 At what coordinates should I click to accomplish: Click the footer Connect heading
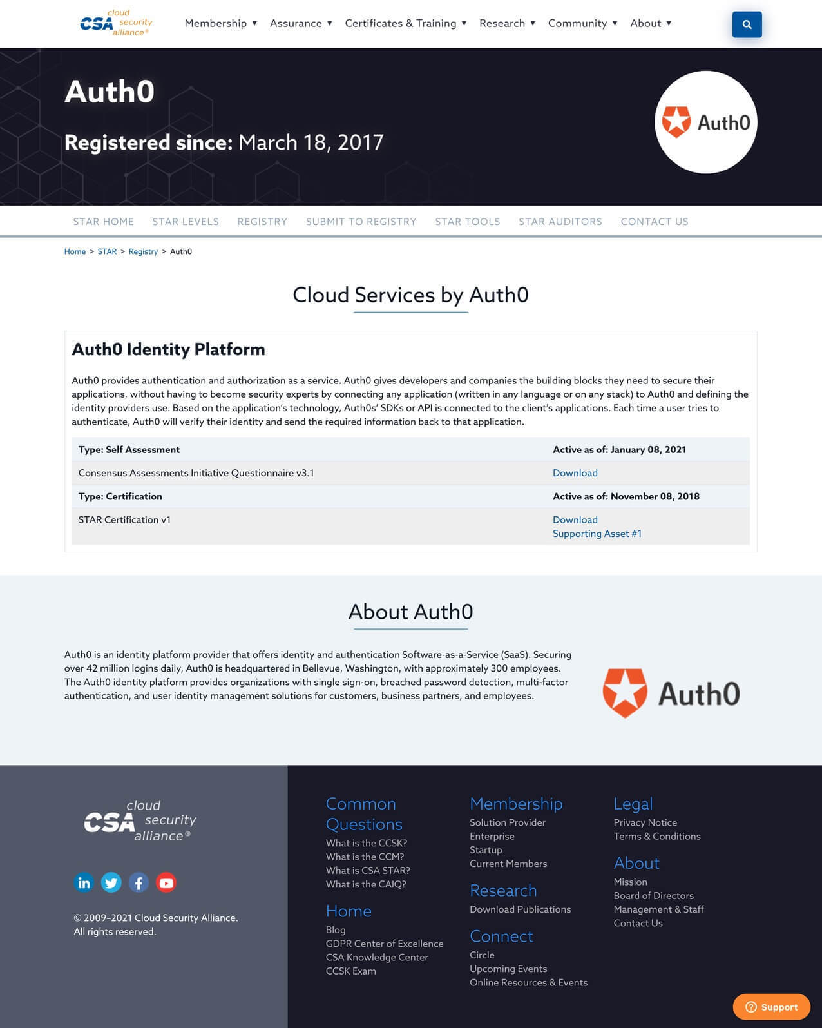tap(501, 936)
